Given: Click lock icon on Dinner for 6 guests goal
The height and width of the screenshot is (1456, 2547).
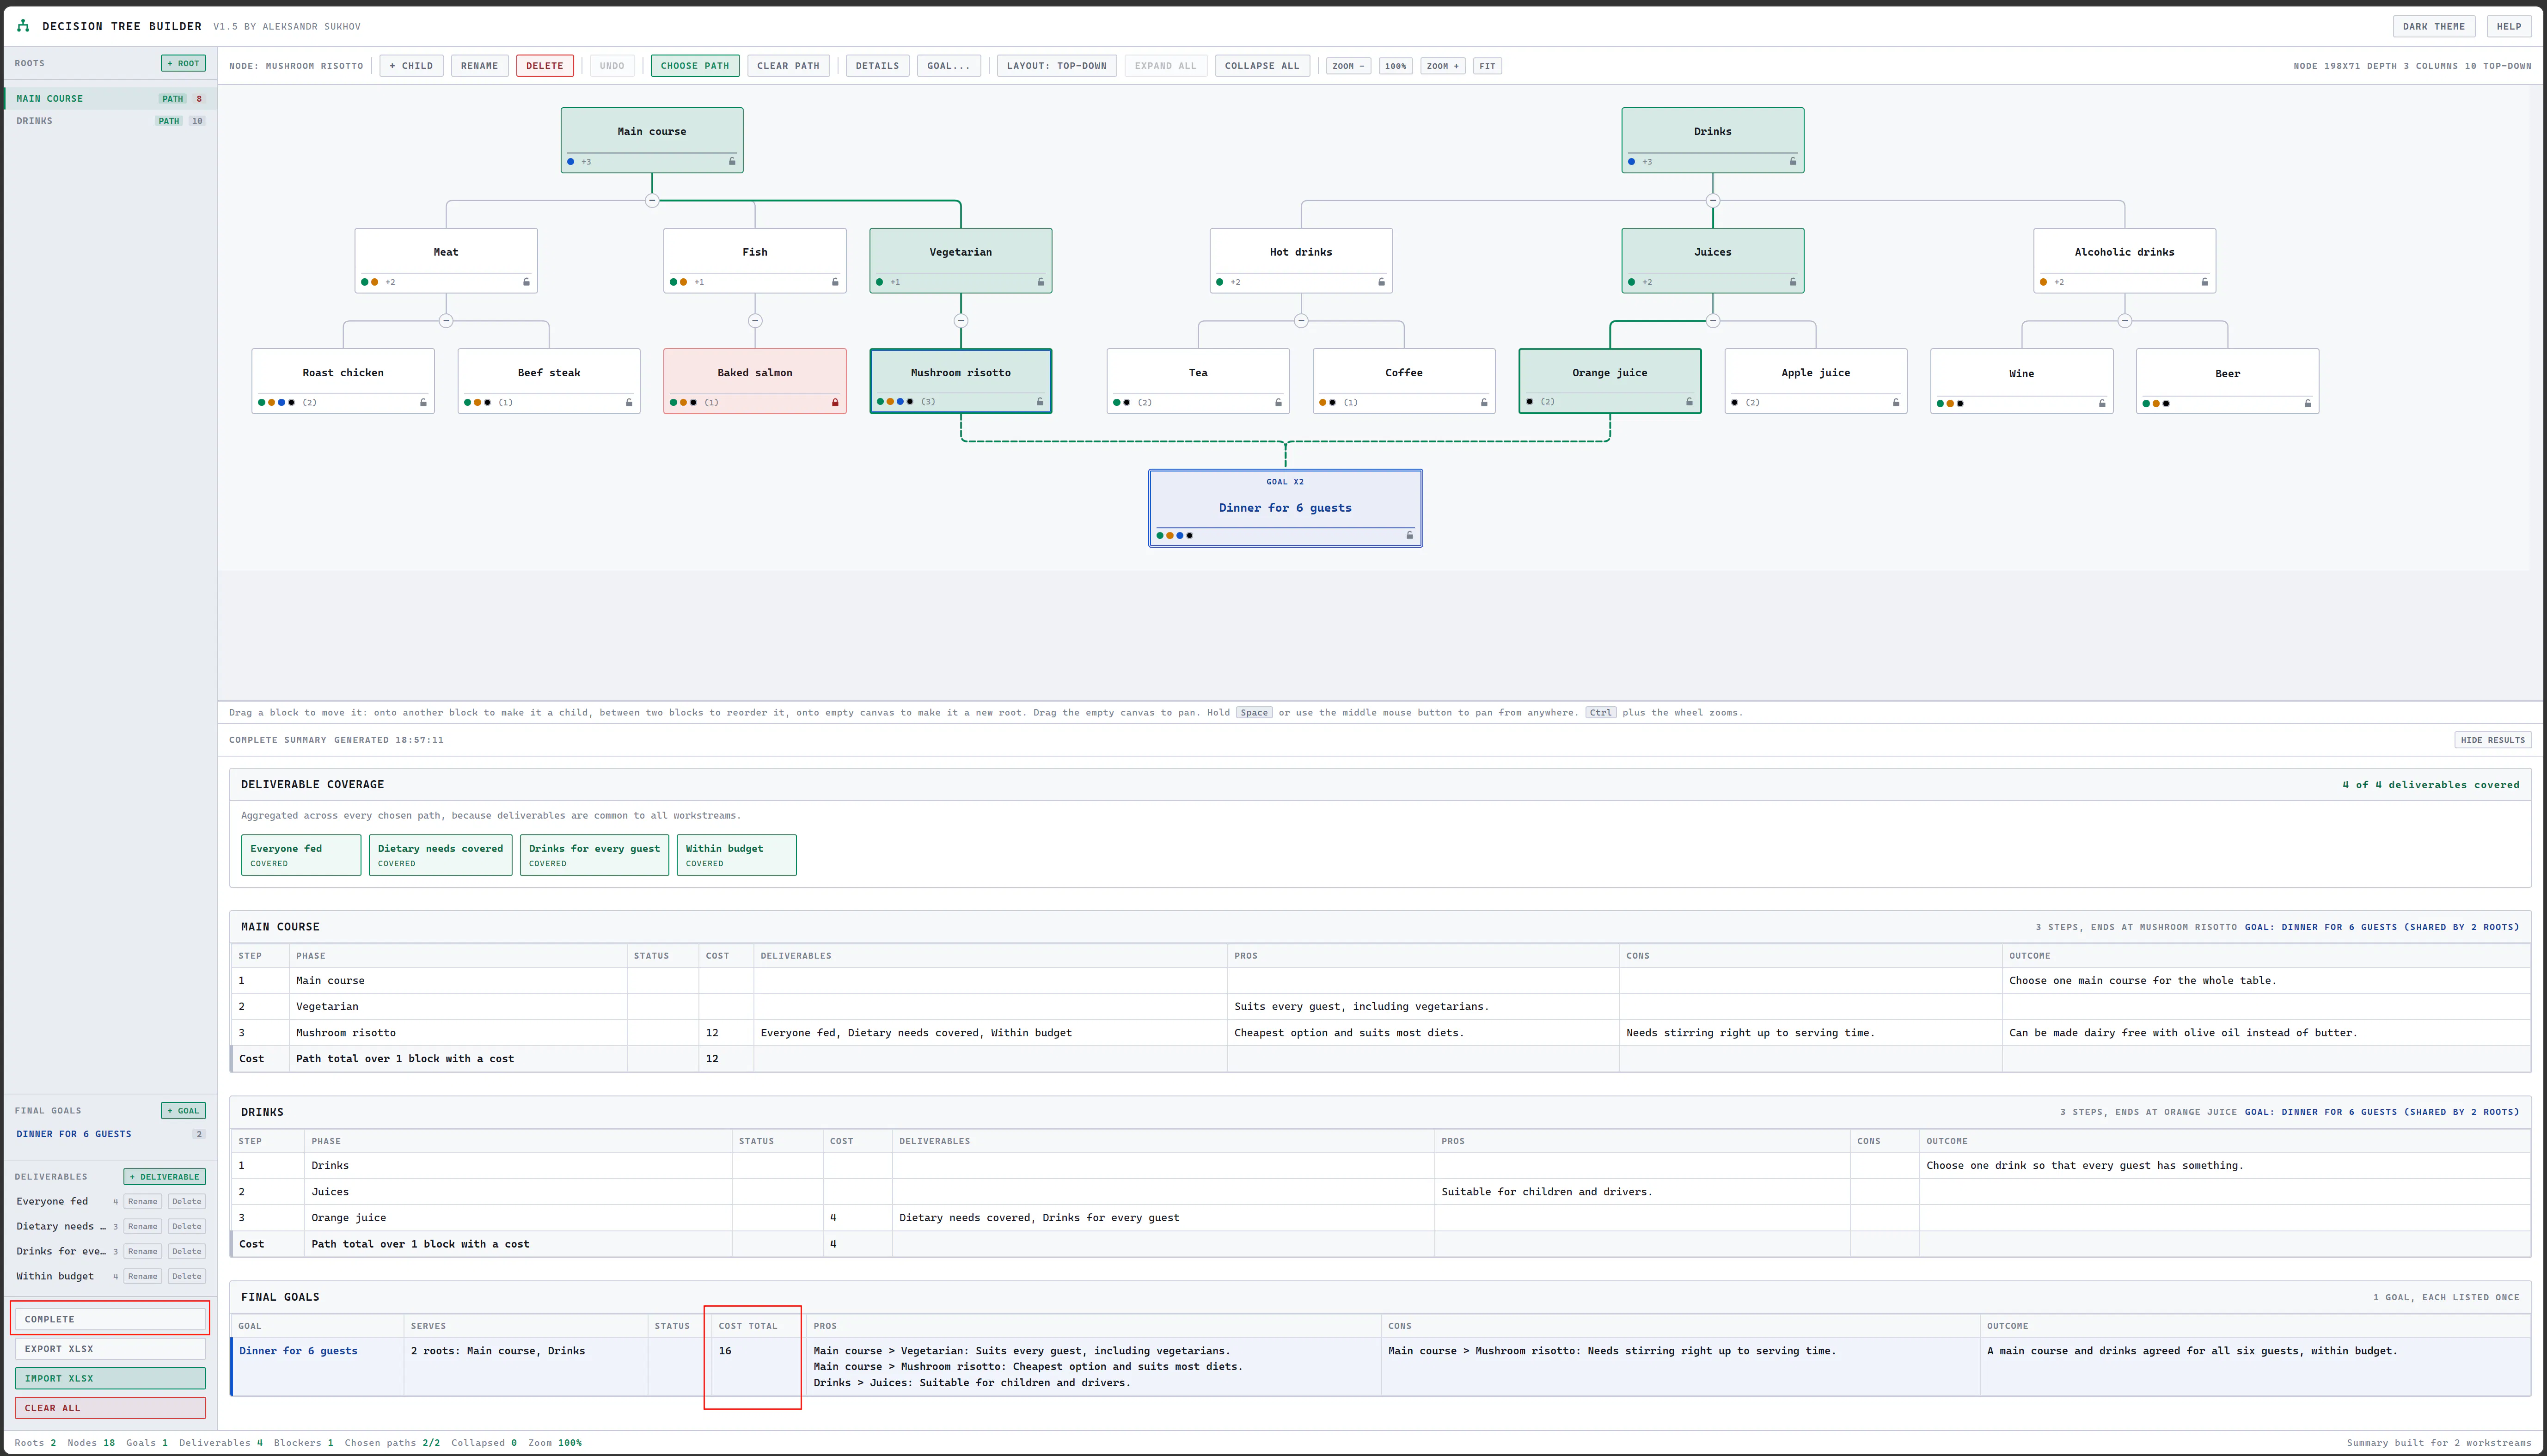Looking at the screenshot, I should (x=1410, y=535).
